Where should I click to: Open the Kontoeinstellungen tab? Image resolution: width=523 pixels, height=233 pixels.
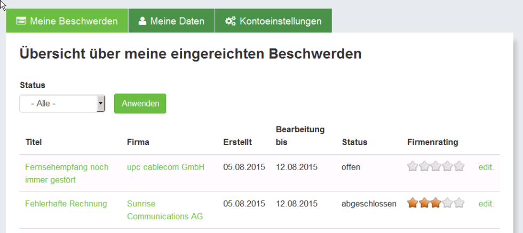tap(273, 21)
